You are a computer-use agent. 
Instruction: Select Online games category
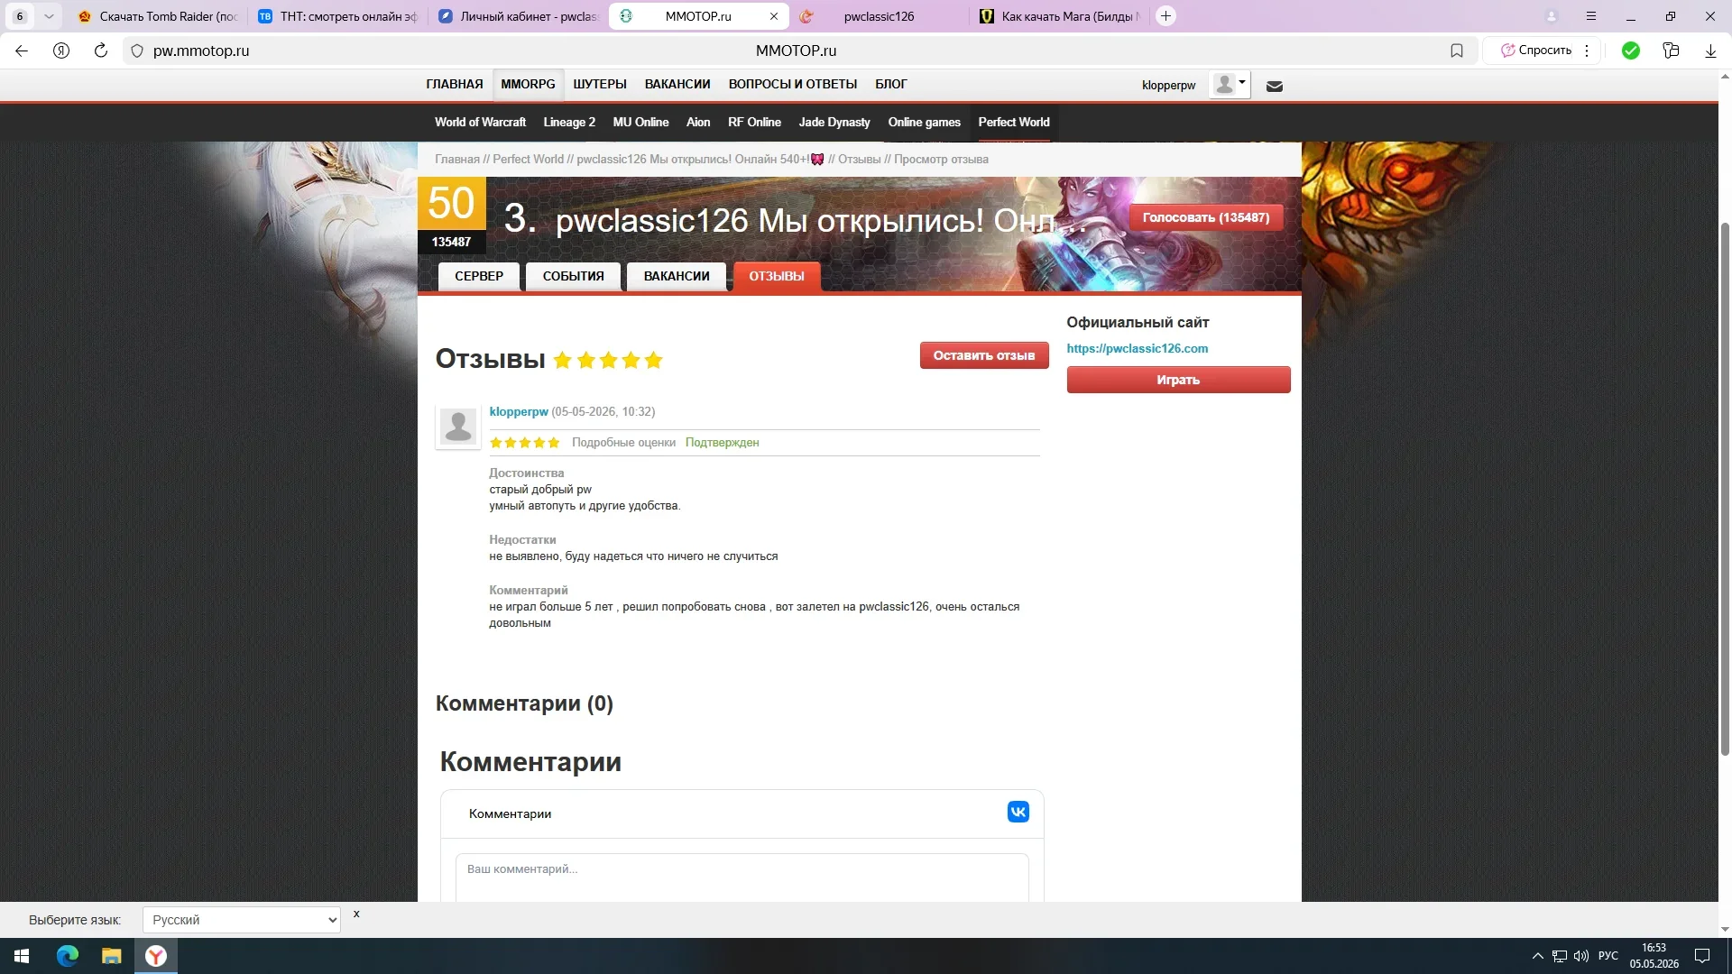(x=925, y=122)
